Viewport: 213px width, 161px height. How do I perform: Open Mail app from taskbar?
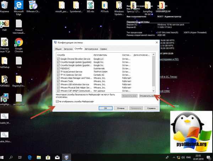(57, 157)
